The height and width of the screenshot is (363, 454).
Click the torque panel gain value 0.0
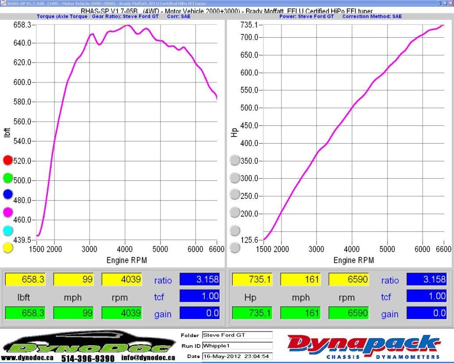click(x=200, y=313)
